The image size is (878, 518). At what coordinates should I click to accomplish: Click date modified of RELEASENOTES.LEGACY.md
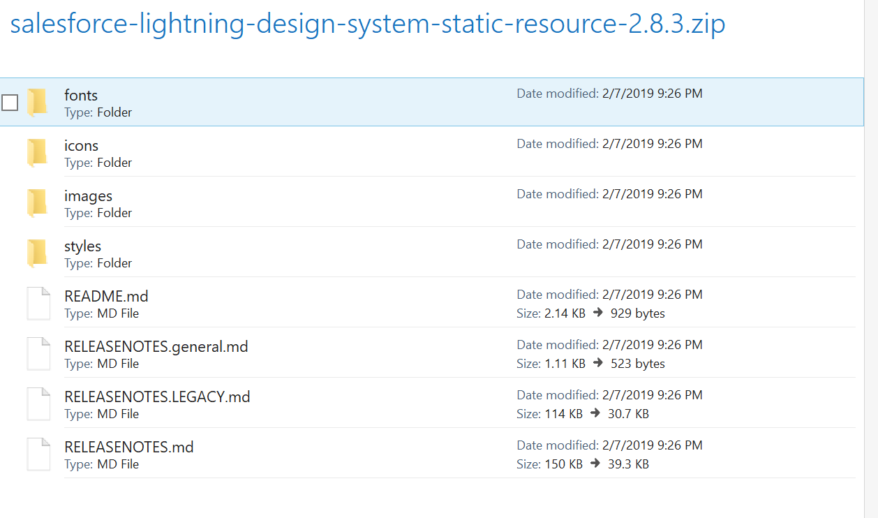coord(610,395)
